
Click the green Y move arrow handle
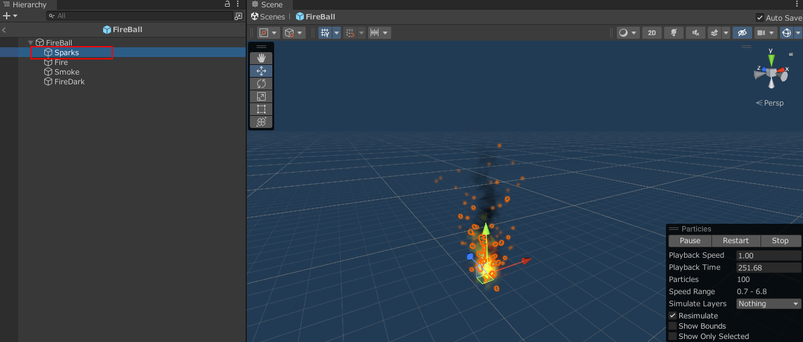point(486,230)
